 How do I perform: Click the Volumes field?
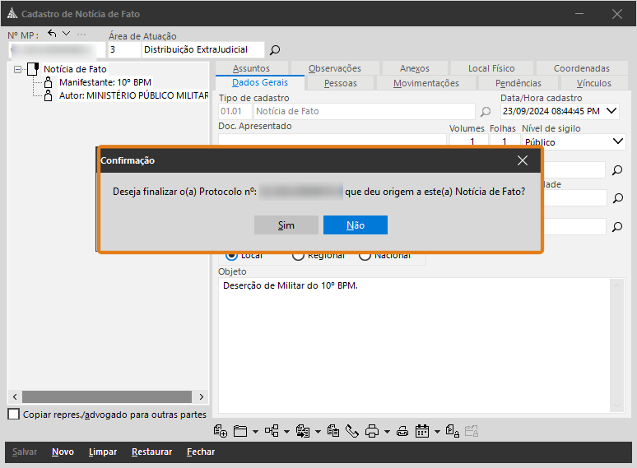coord(469,140)
